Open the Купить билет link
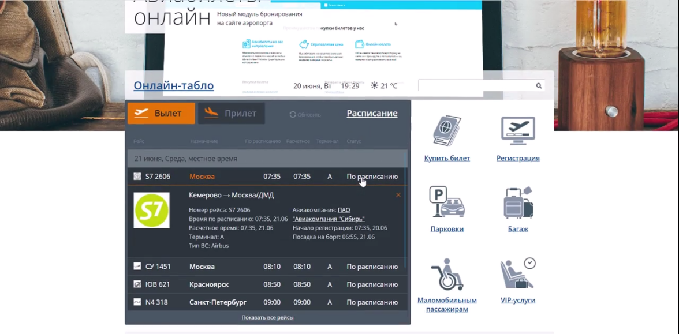 pyautogui.click(x=447, y=158)
